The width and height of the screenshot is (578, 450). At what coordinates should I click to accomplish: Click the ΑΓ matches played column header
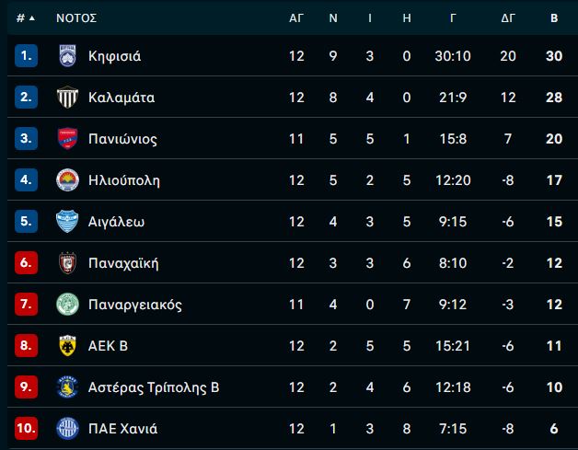pyautogui.click(x=296, y=17)
